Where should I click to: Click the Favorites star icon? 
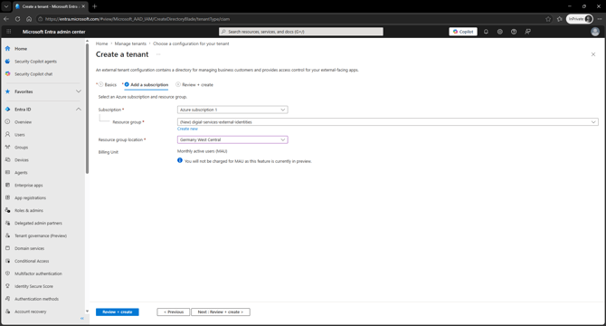pyautogui.click(x=8, y=91)
